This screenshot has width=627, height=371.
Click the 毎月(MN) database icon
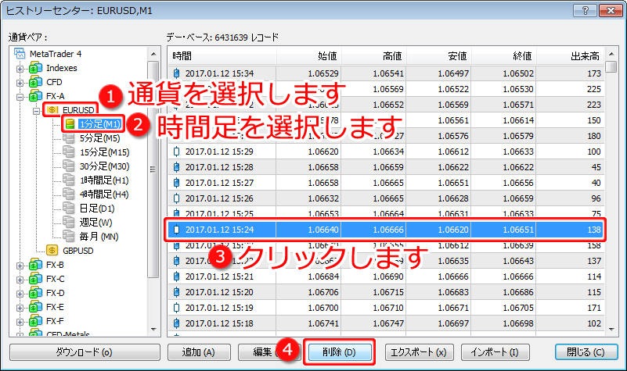click(69, 236)
